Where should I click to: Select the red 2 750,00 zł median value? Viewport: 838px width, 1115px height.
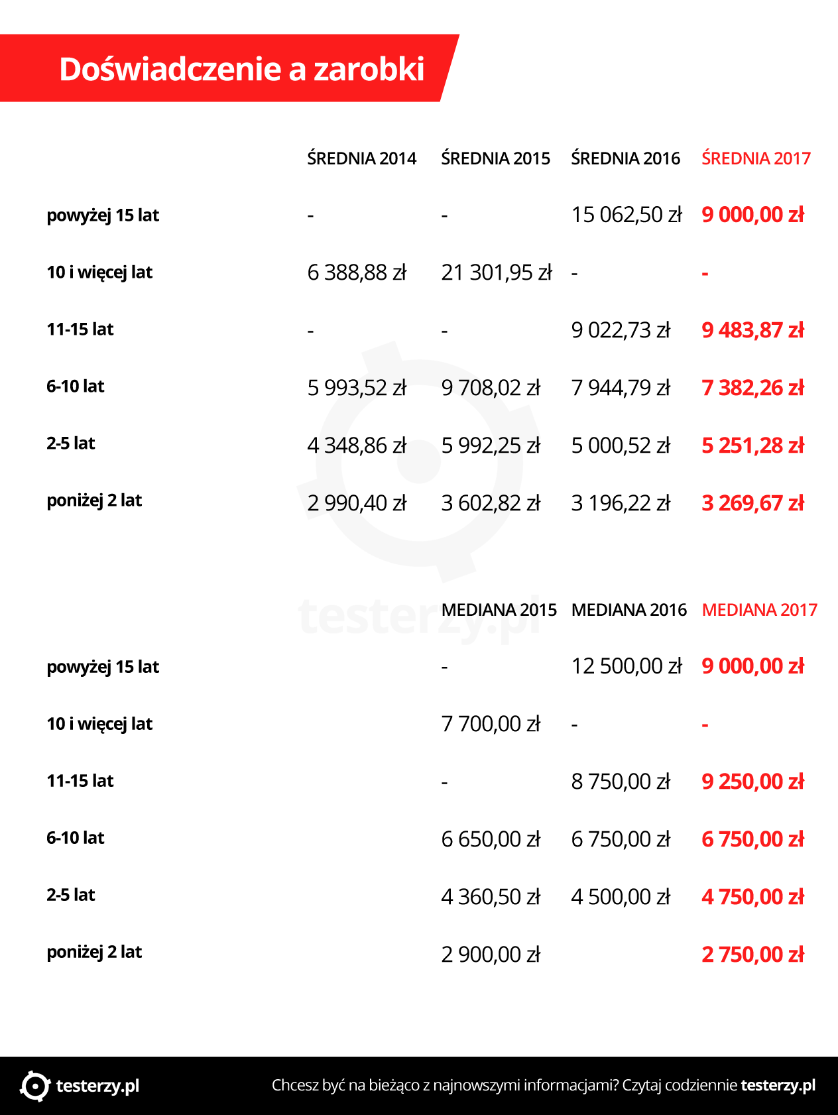pos(753,955)
